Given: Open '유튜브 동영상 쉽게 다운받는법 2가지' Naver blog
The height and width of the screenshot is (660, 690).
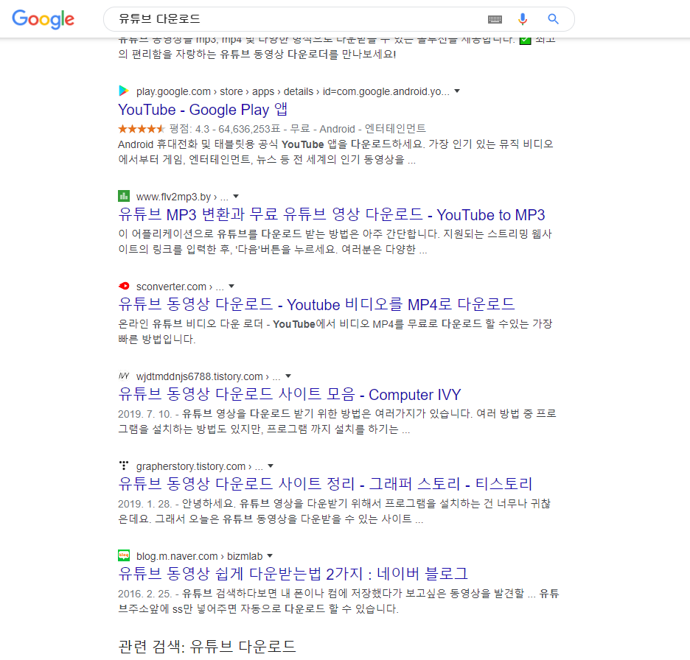Looking at the screenshot, I should (x=293, y=574).
